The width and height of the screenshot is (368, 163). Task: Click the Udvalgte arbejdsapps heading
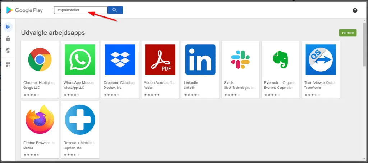coord(53,33)
